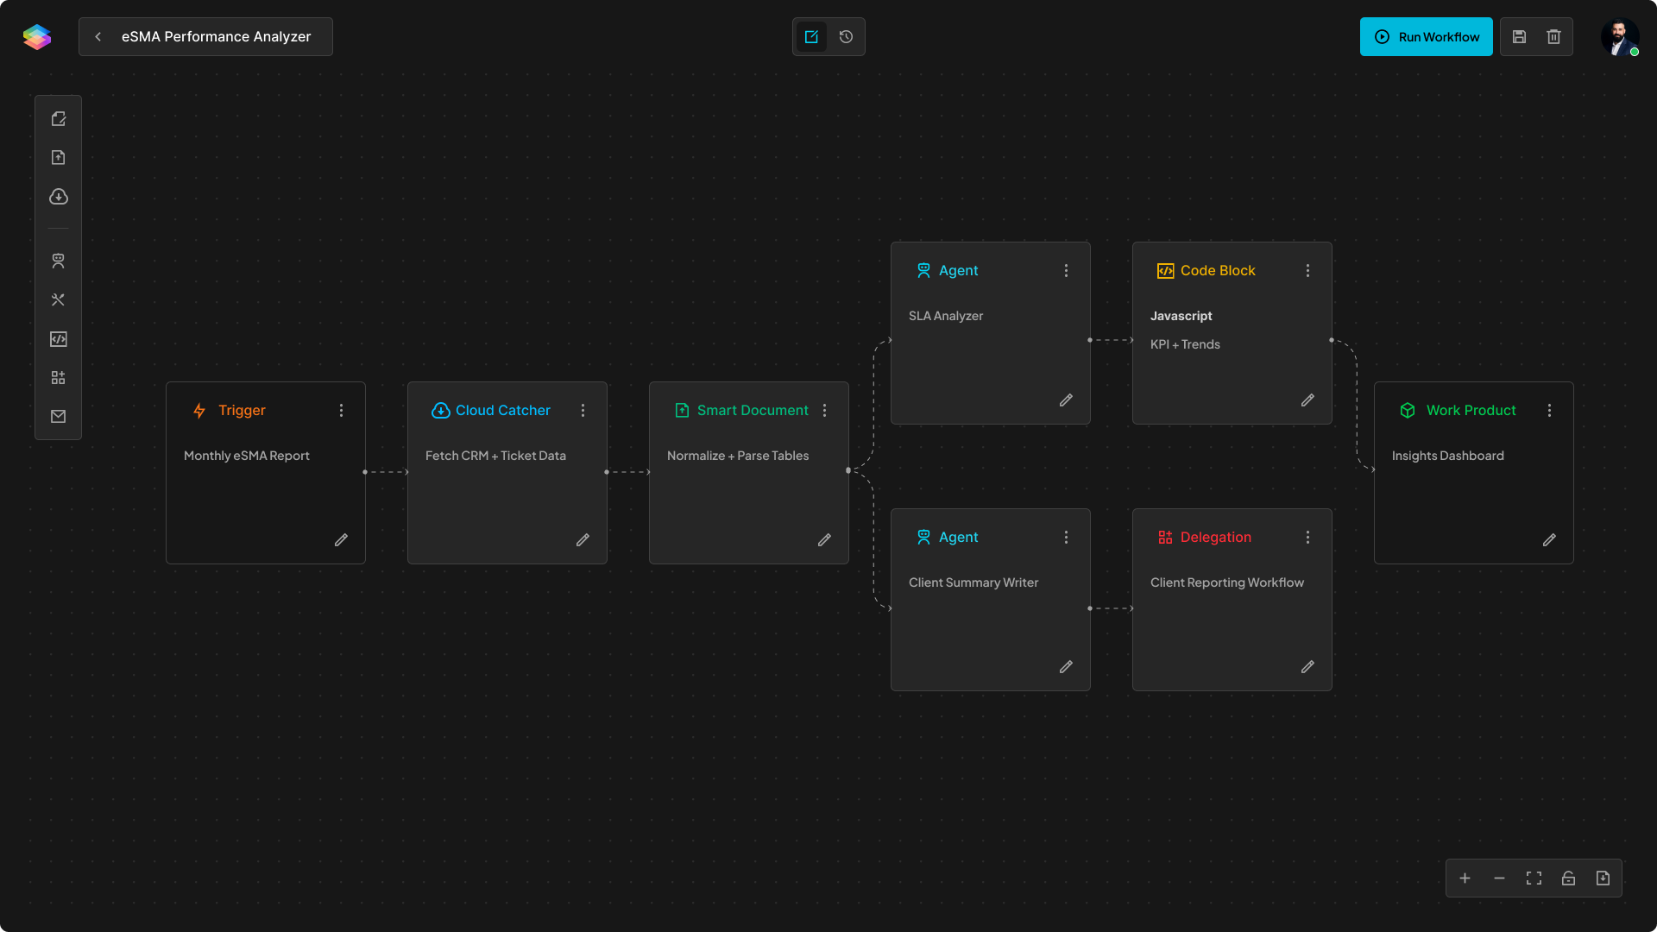Toggle fit-to-screen view in bottom controls
Screen dimensions: 1657x932
tap(1534, 878)
